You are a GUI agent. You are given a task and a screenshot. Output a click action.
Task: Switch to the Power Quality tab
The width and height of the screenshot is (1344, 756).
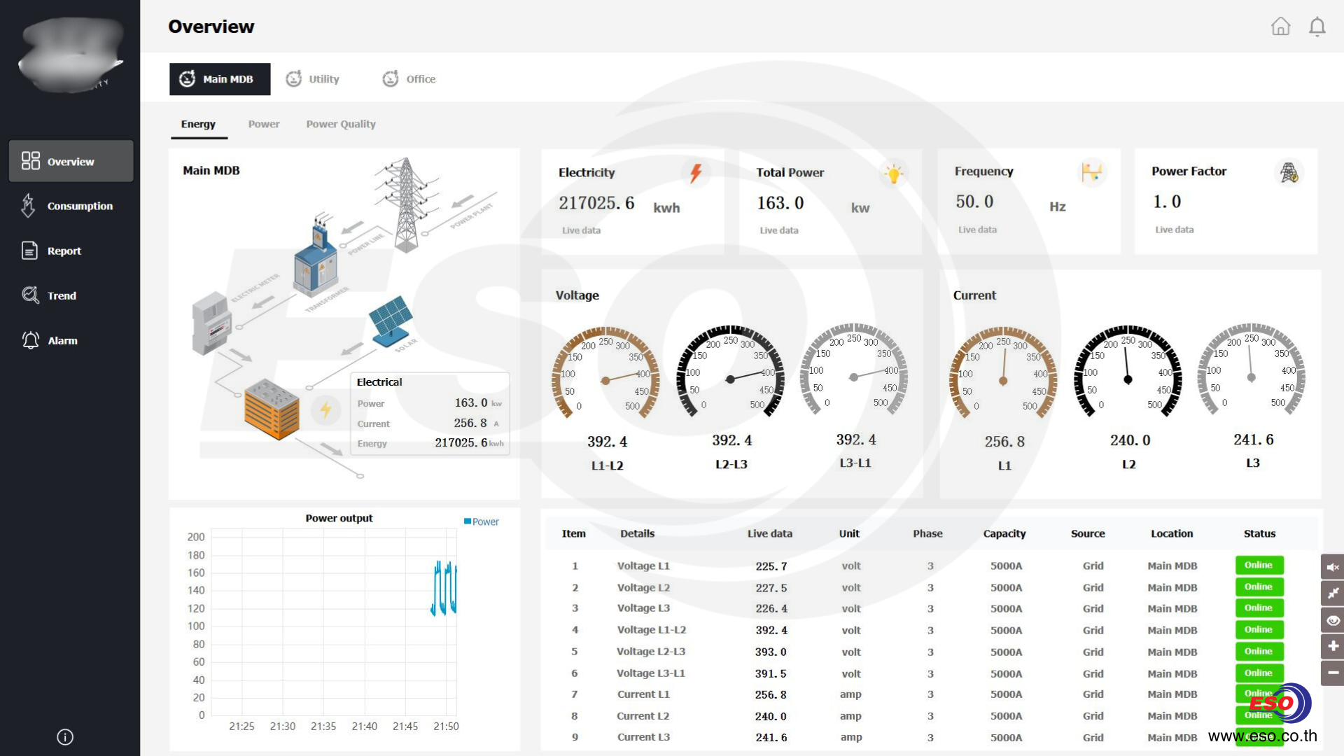point(340,124)
